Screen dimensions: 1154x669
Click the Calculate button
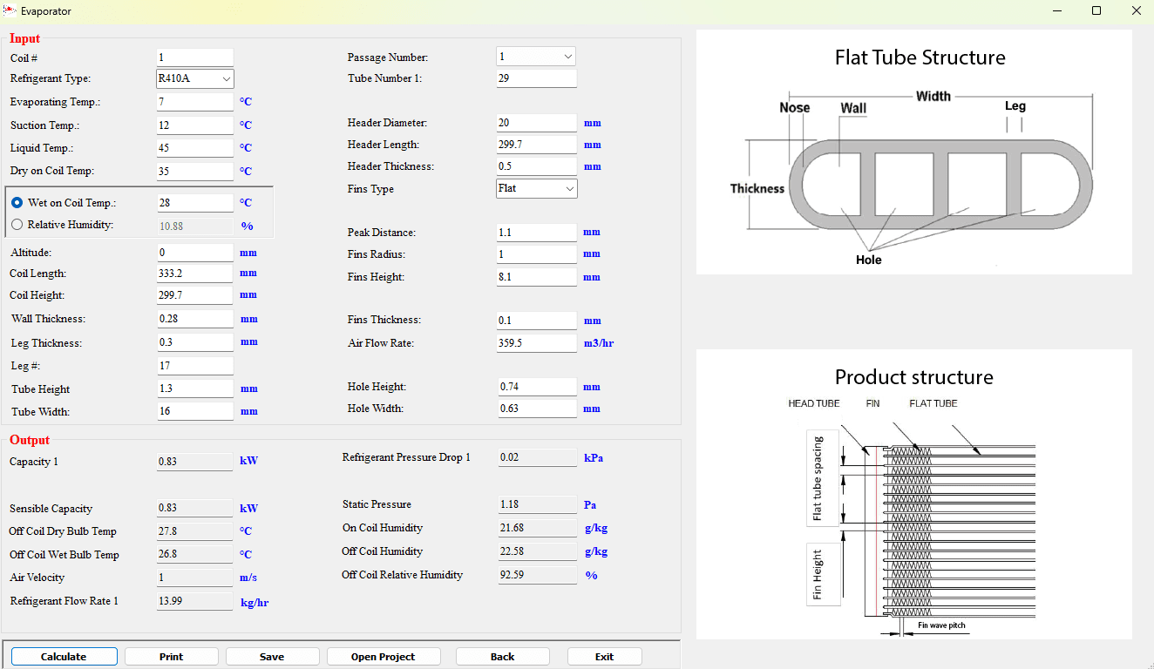[x=64, y=657]
